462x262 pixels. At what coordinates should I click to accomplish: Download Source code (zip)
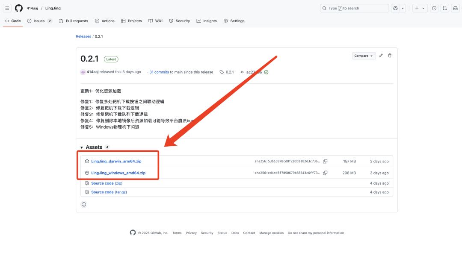pos(107,183)
